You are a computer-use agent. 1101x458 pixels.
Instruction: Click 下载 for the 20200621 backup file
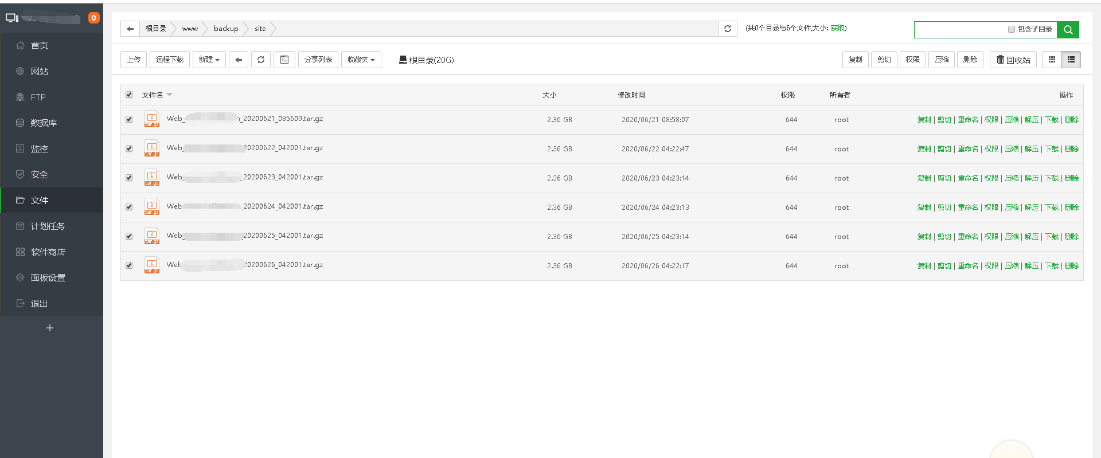pyautogui.click(x=1052, y=120)
